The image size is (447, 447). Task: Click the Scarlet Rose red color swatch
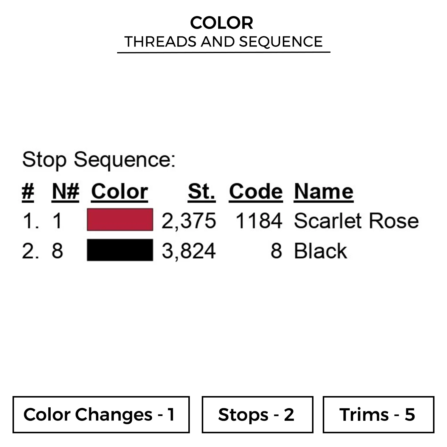tap(120, 220)
